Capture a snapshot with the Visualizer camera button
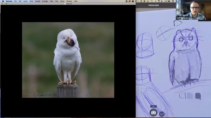The height and width of the screenshot is (118, 211). (153, 112)
